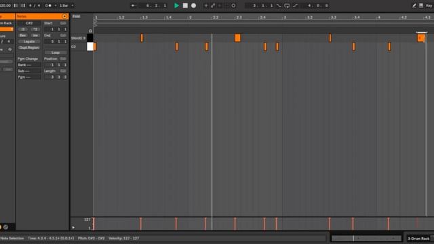Open the Bank program change chooser
The image size is (434, 244).
(29, 65)
